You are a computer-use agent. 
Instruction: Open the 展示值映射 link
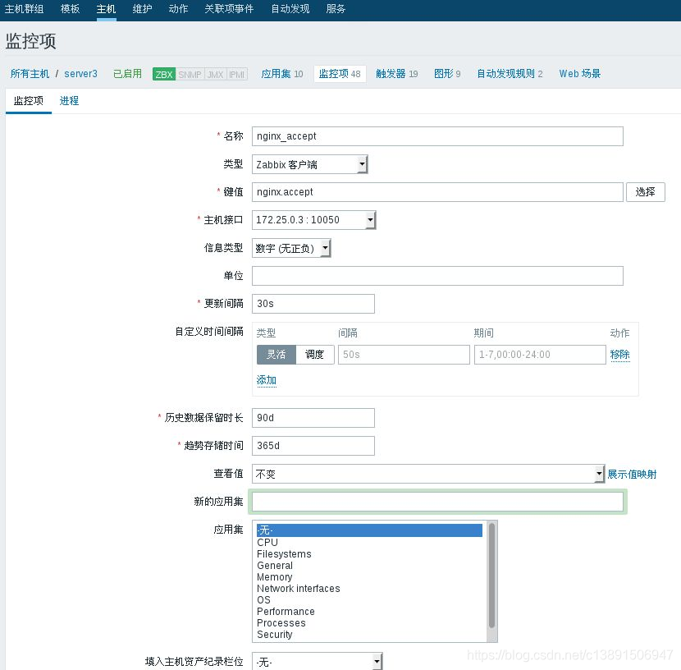click(632, 474)
